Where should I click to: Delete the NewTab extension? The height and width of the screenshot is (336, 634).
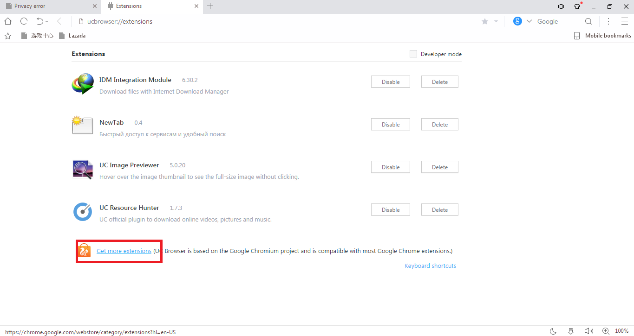coord(440,125)
